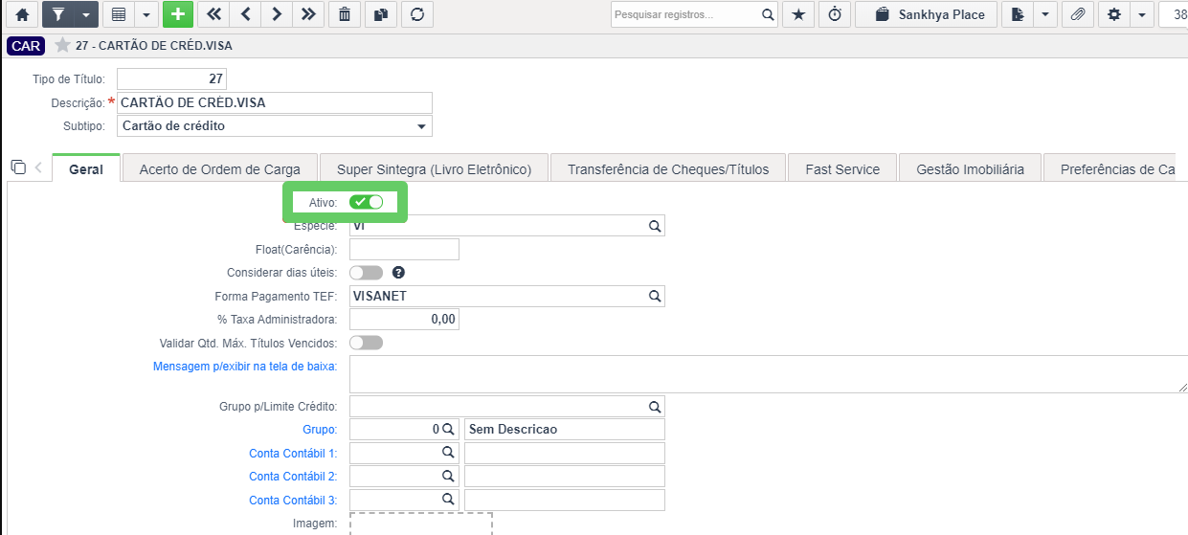
Task: Search Conta Contábil 2 lookup icon
Action: click(x=447, y=476)
